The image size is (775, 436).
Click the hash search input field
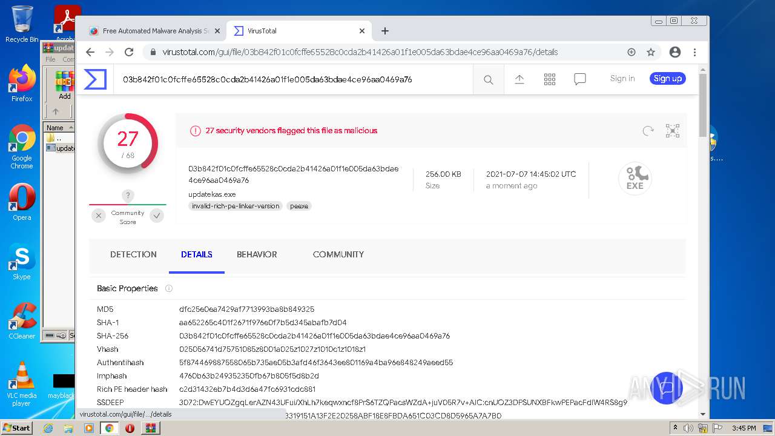pyautogui.click(x=293, y=79)
